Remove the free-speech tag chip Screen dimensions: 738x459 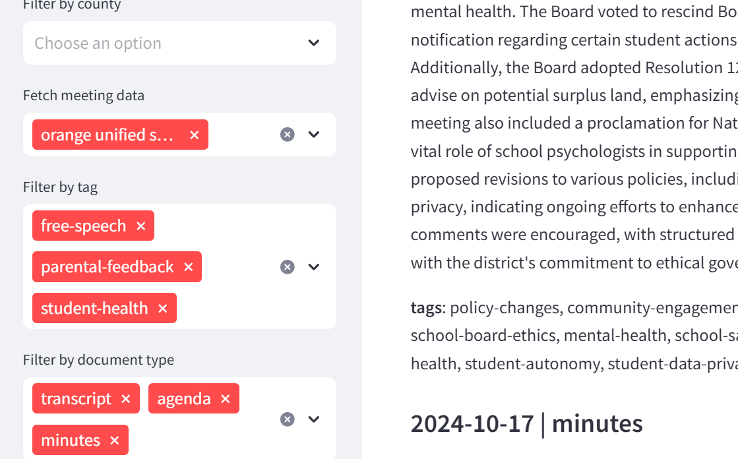coord(140,226)
